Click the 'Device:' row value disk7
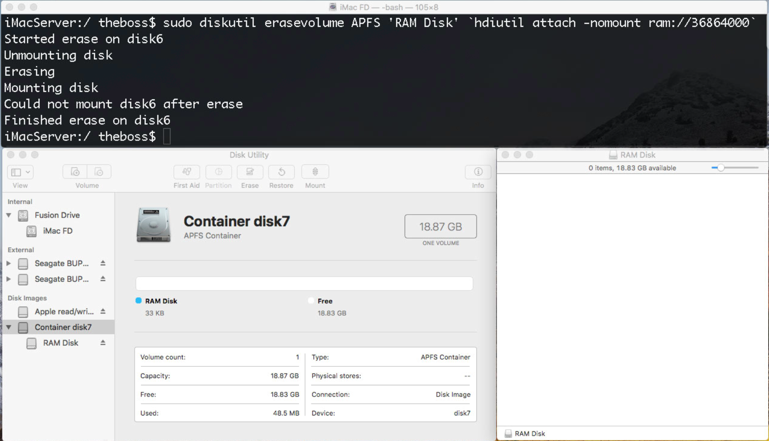769x441 pixels. pos(462,413)
